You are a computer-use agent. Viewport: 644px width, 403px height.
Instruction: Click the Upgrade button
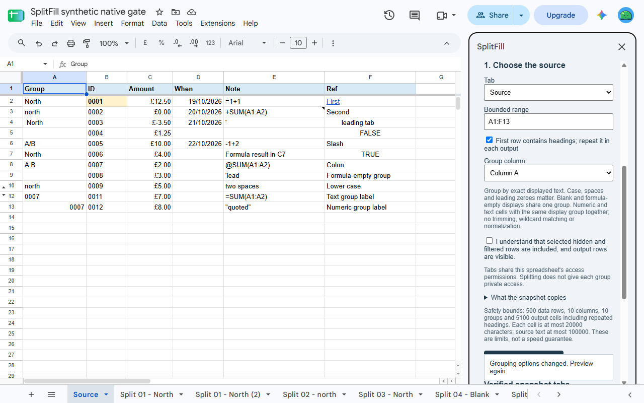click(561, 15)
